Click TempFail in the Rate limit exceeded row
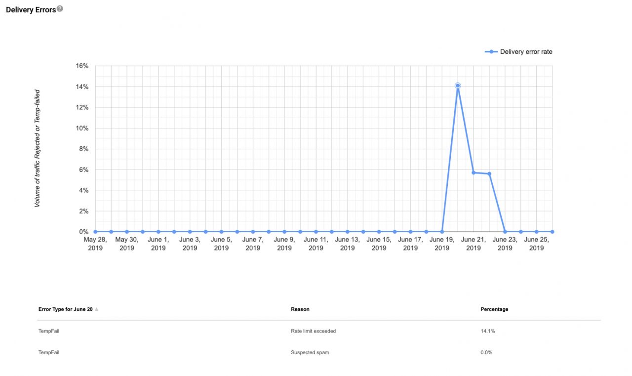632x376 pixels. (x=49, y=331)
